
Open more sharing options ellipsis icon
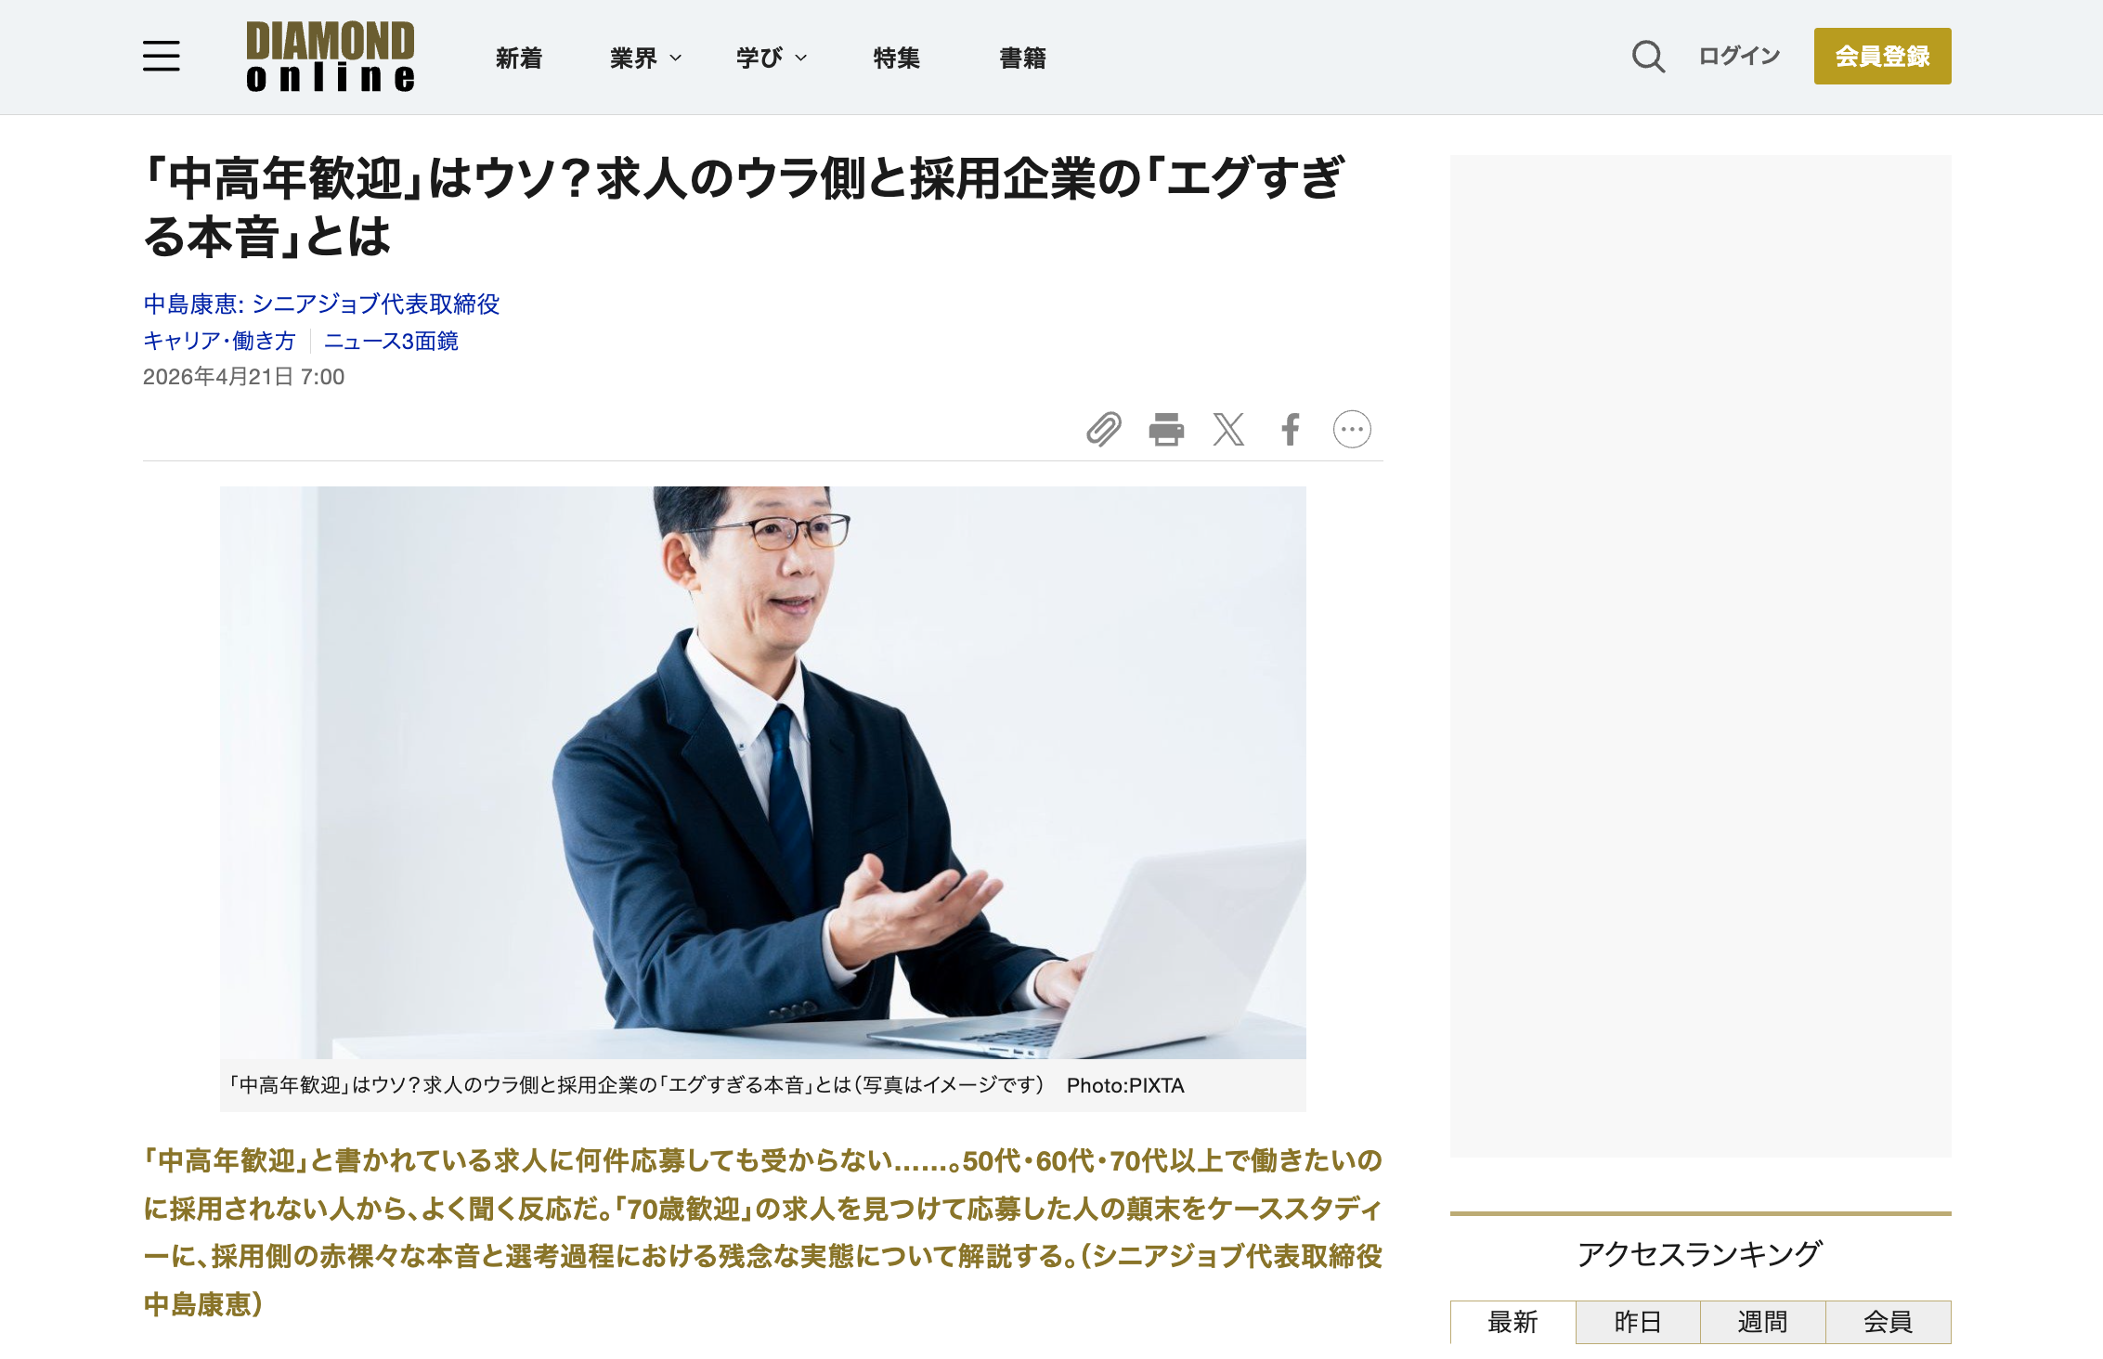[1352, 429]
